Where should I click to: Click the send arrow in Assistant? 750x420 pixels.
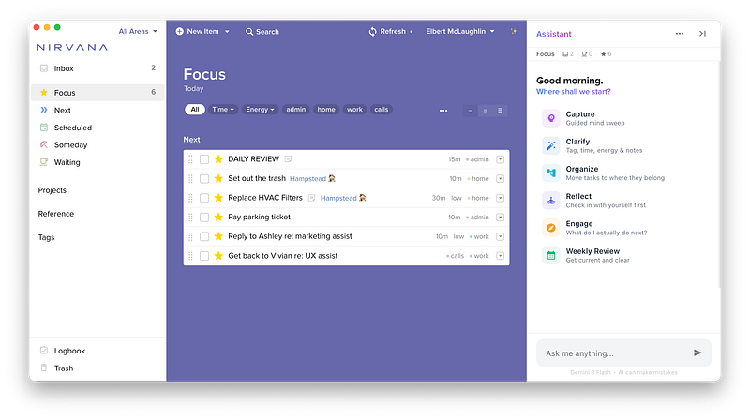697,352
